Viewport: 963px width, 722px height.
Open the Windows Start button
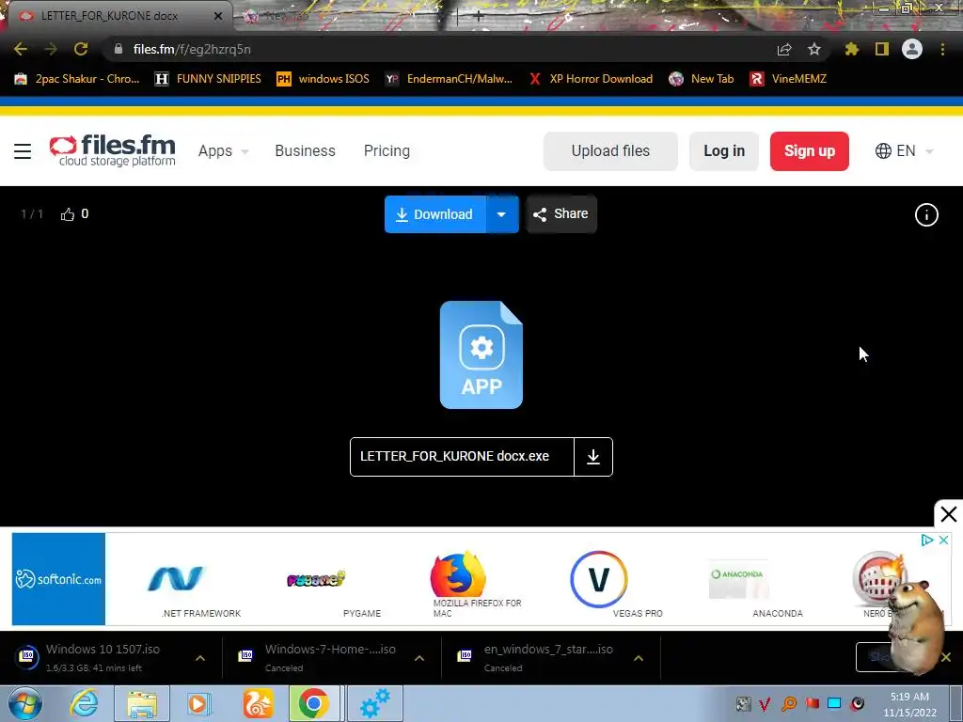pos(24,703)
